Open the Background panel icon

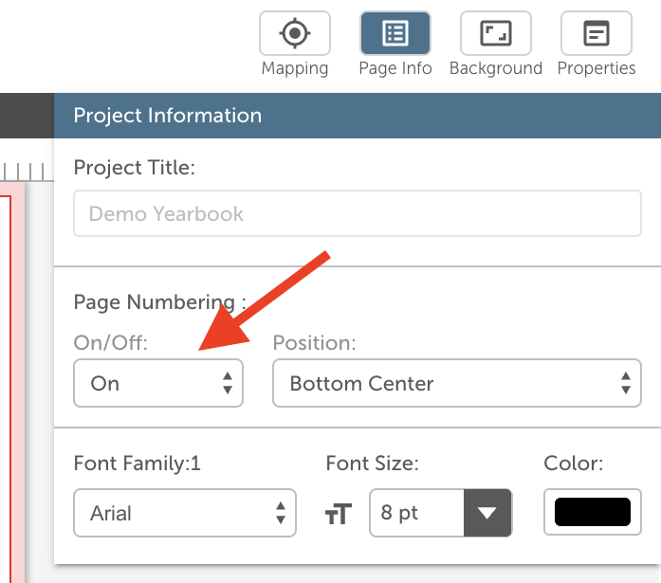[x=496, y=33]
